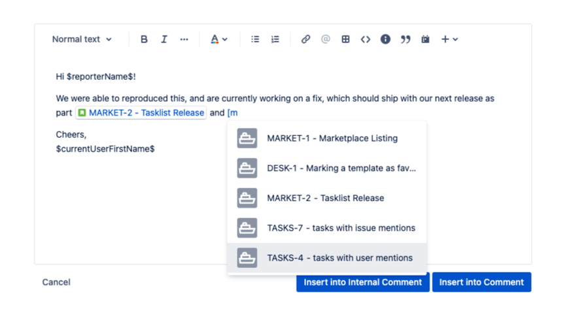The height and width of the screenshot is (324, 569).
Task: Open the plus insert menu
Action: 449,39
